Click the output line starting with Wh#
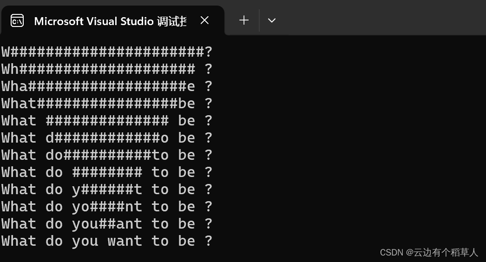The width and height of the screenshot is (486, 262). click(107, 69)
